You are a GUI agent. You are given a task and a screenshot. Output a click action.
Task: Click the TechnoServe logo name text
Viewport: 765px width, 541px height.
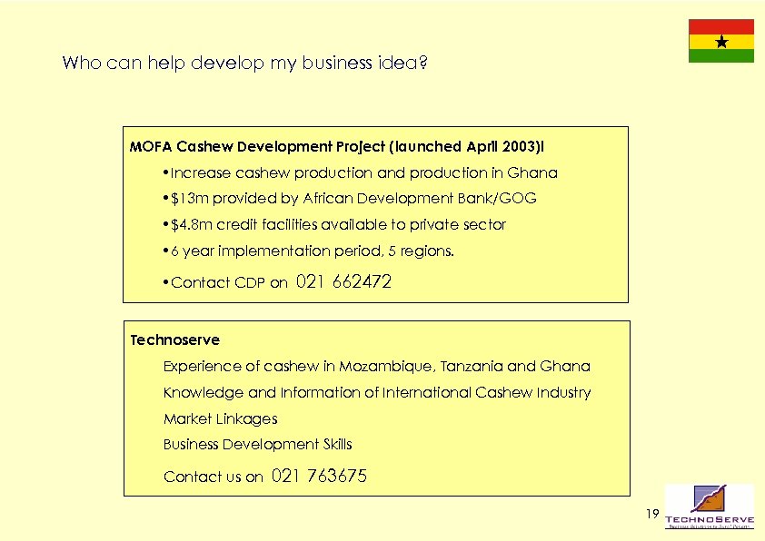(x=710, y=519)
